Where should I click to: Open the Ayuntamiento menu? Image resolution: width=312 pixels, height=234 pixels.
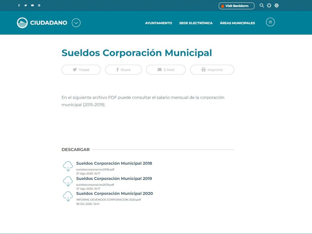point(158,23)
